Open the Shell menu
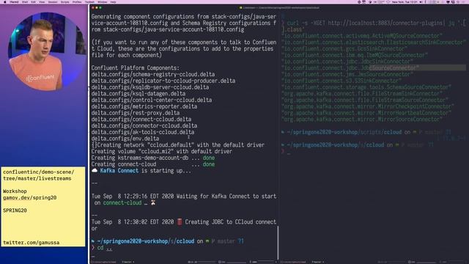 25,1
